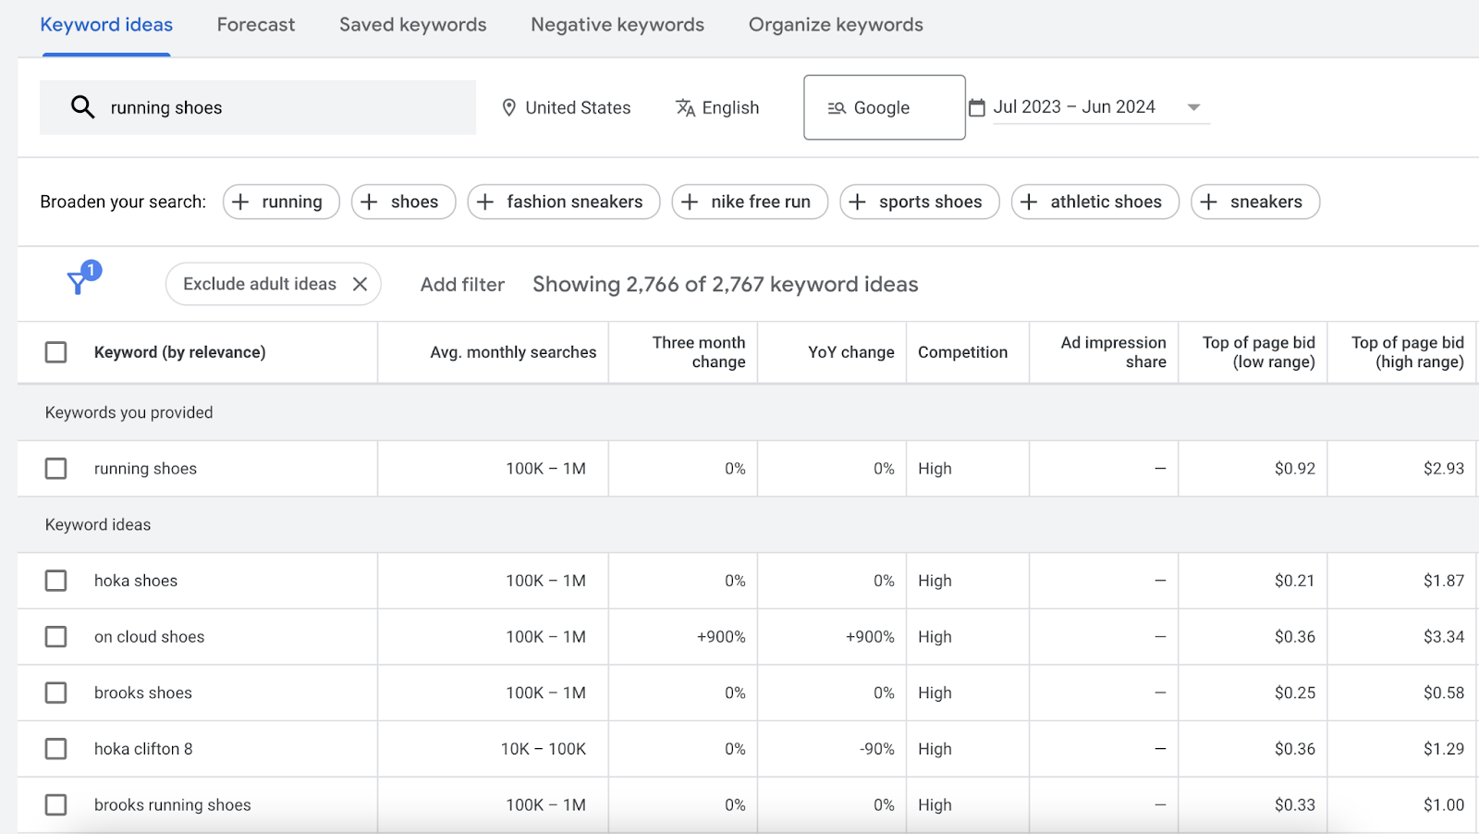The image size is (1479, 834).
Task: Open the Negative keywords tab
Action: [617, 25]
